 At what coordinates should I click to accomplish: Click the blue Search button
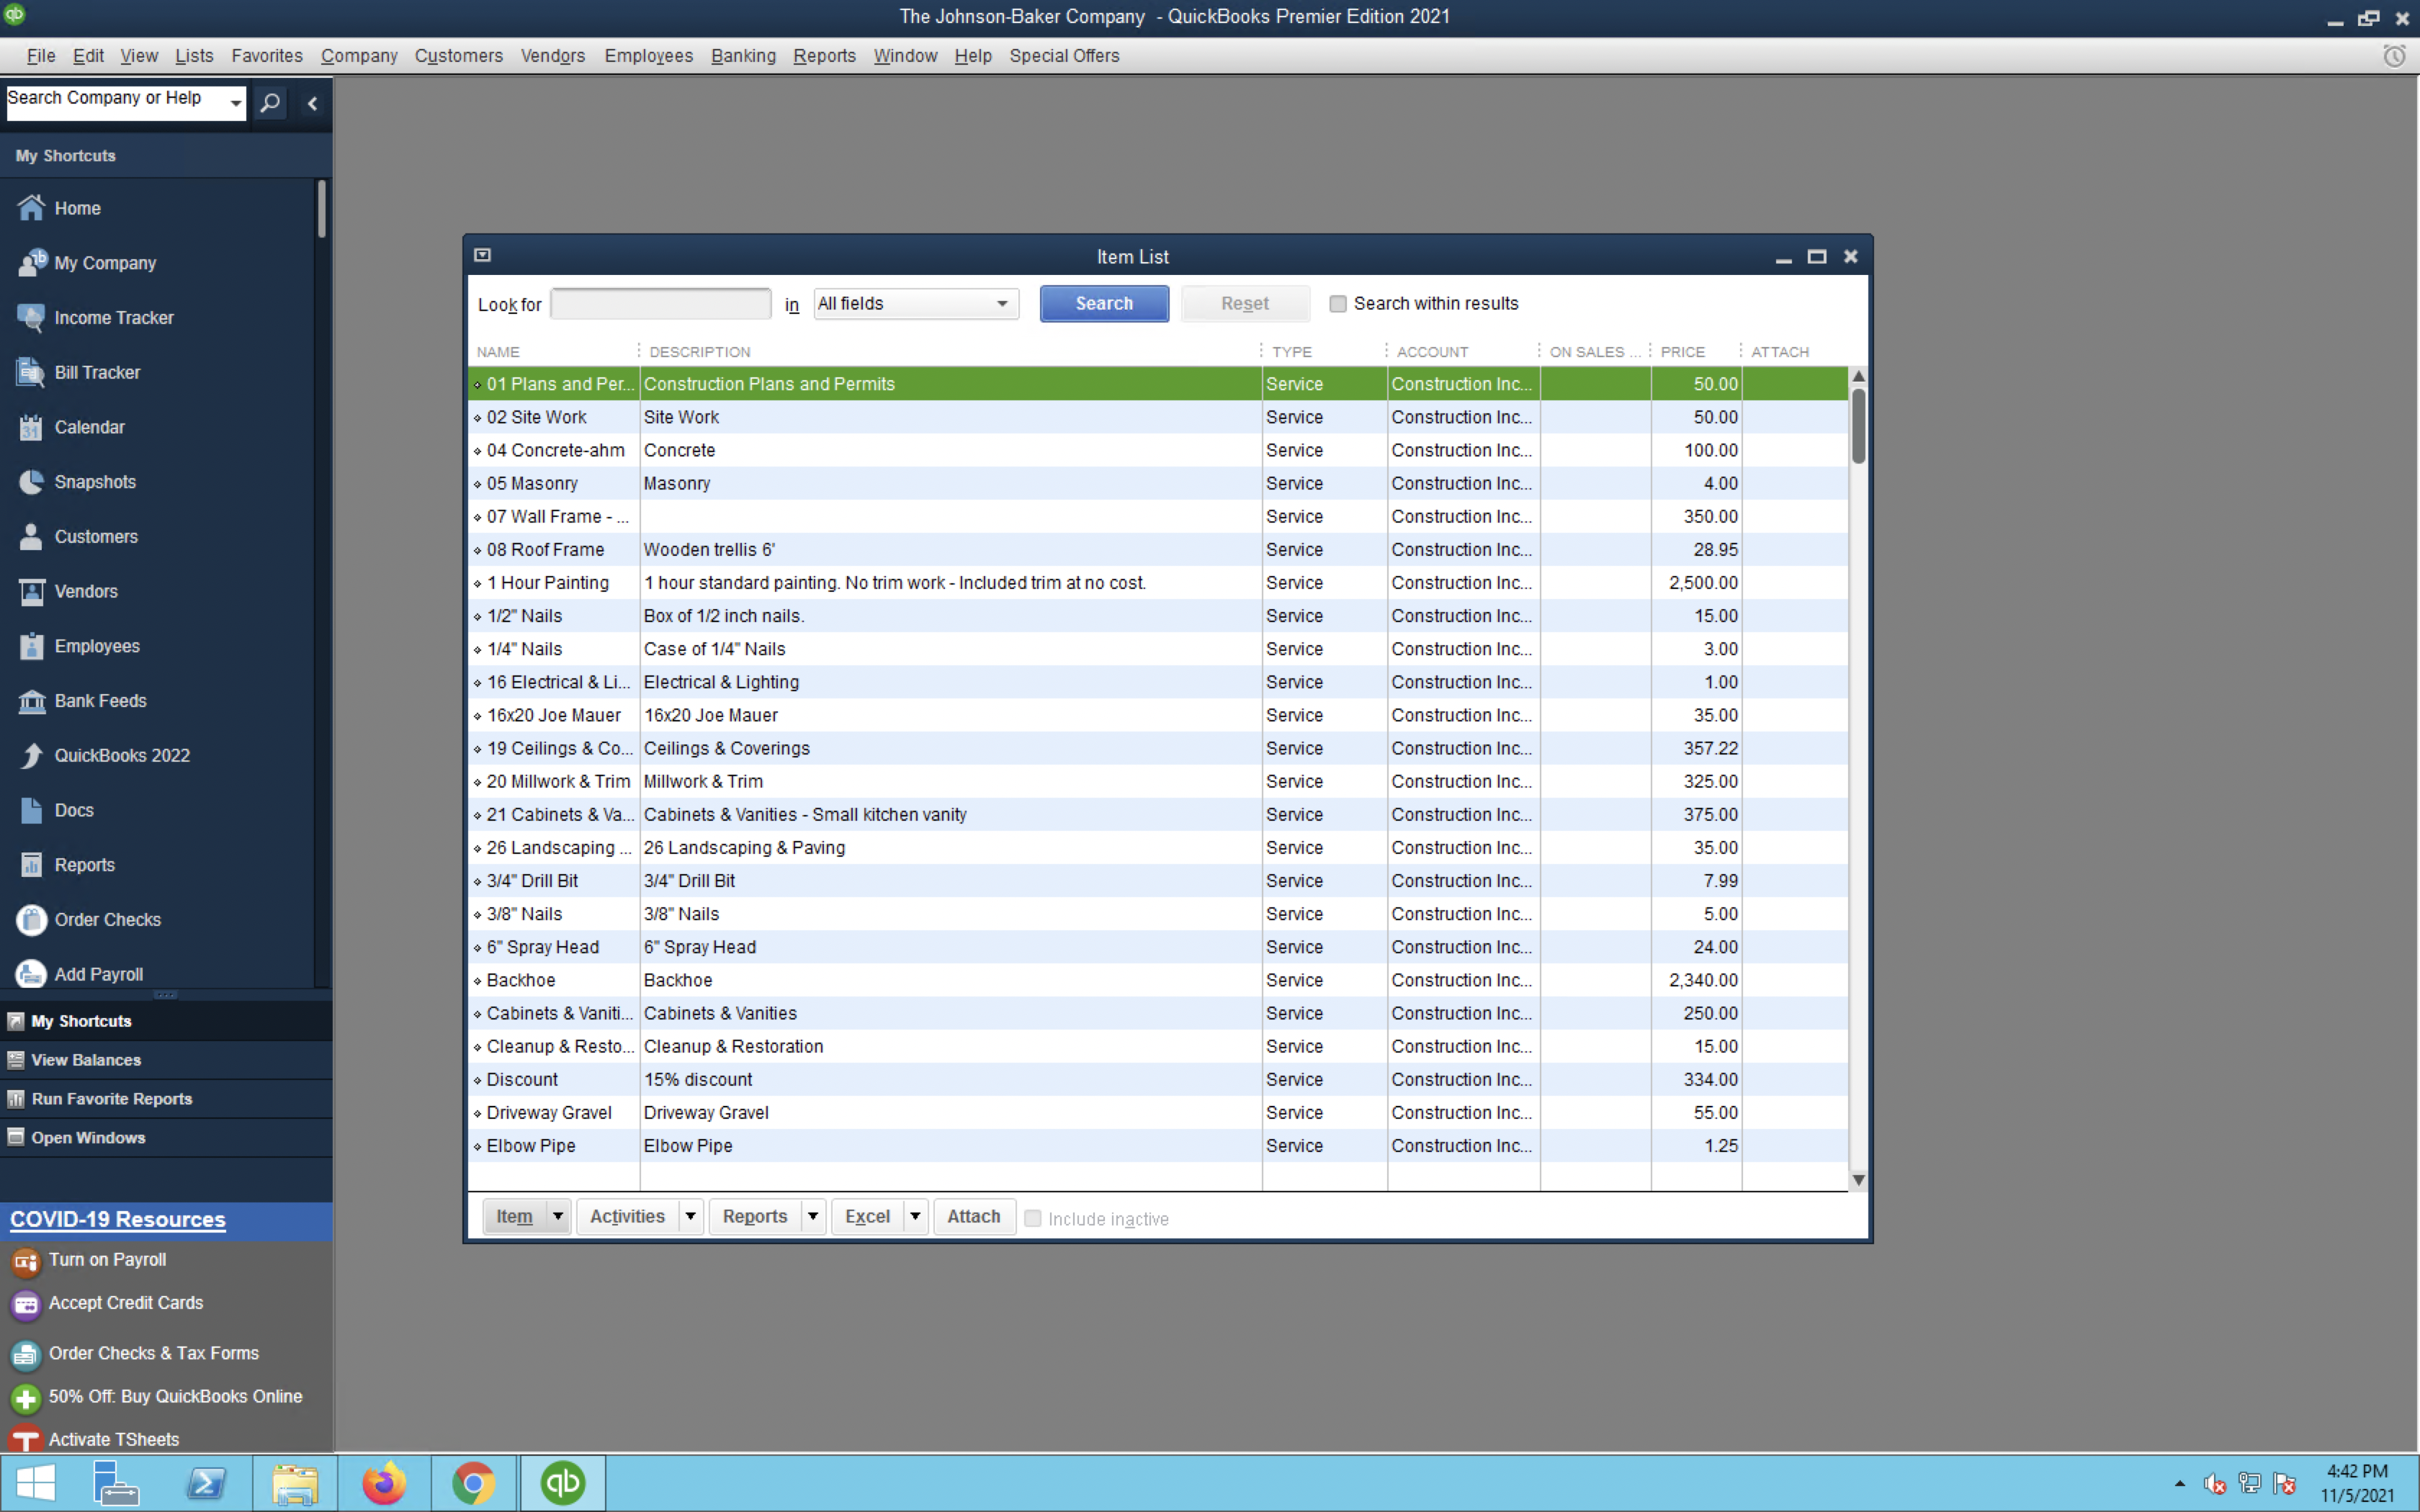[1104, 304]
